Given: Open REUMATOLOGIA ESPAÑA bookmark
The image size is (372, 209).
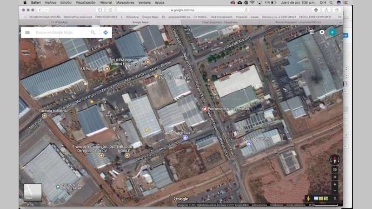Looking at the screenshot, I should pos(45,17).
